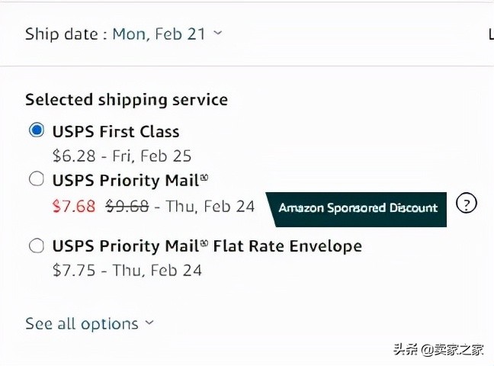Click the red $7.68 discounted price
Image resolution: width=494 pixels, height=366 pixels.
(x=74, y=206)
